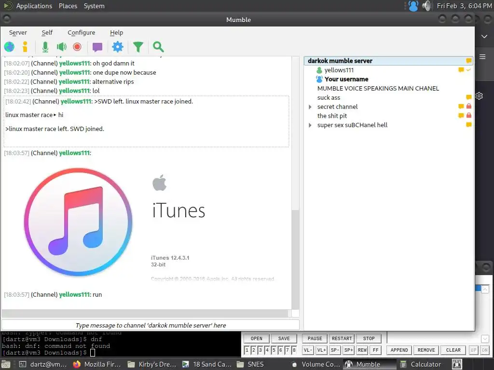This screenshot has width=494, height=370.
Task: Start recording with red record icon
Action: click(x=77, y=47)
